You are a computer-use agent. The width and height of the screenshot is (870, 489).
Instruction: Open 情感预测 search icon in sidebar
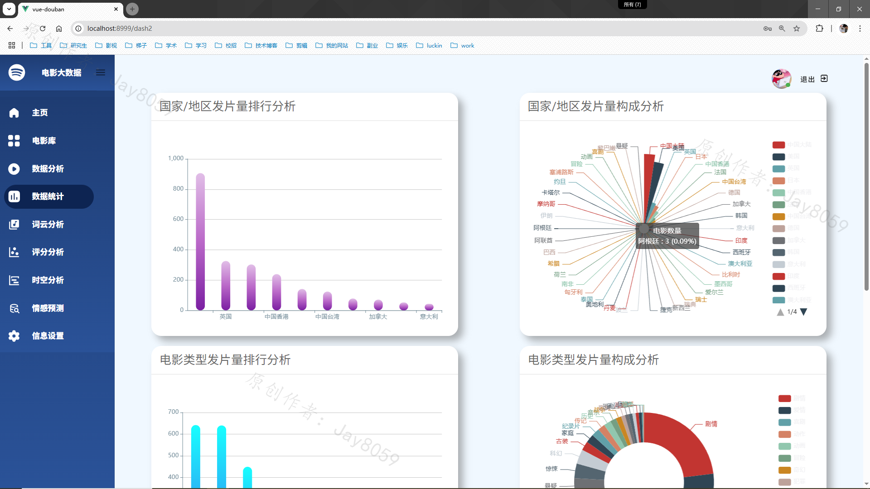tap(14, 308)
